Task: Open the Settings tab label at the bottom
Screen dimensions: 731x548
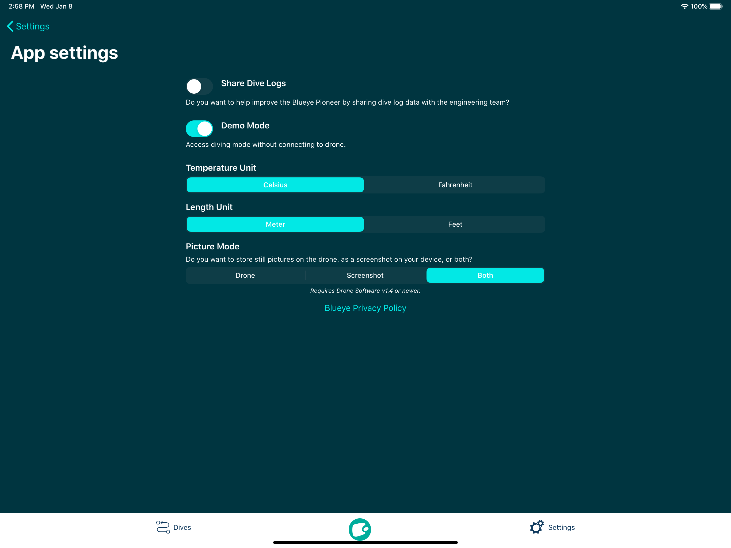Action: coord(561,527)
